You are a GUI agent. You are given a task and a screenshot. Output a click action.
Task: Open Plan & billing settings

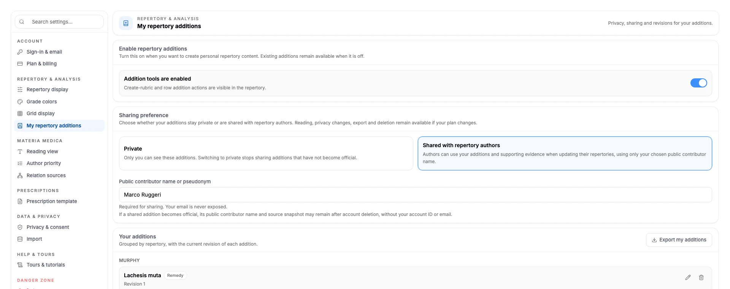point(59,64)
